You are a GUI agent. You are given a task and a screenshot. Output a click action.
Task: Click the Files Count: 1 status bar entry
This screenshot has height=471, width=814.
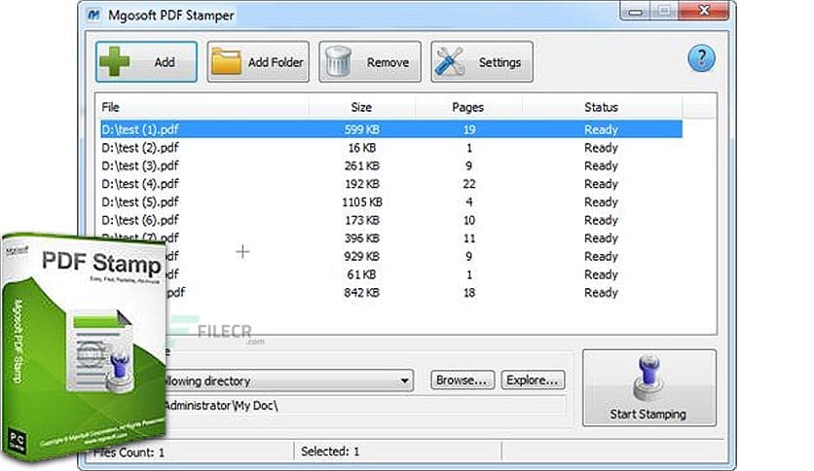(129, 453)
